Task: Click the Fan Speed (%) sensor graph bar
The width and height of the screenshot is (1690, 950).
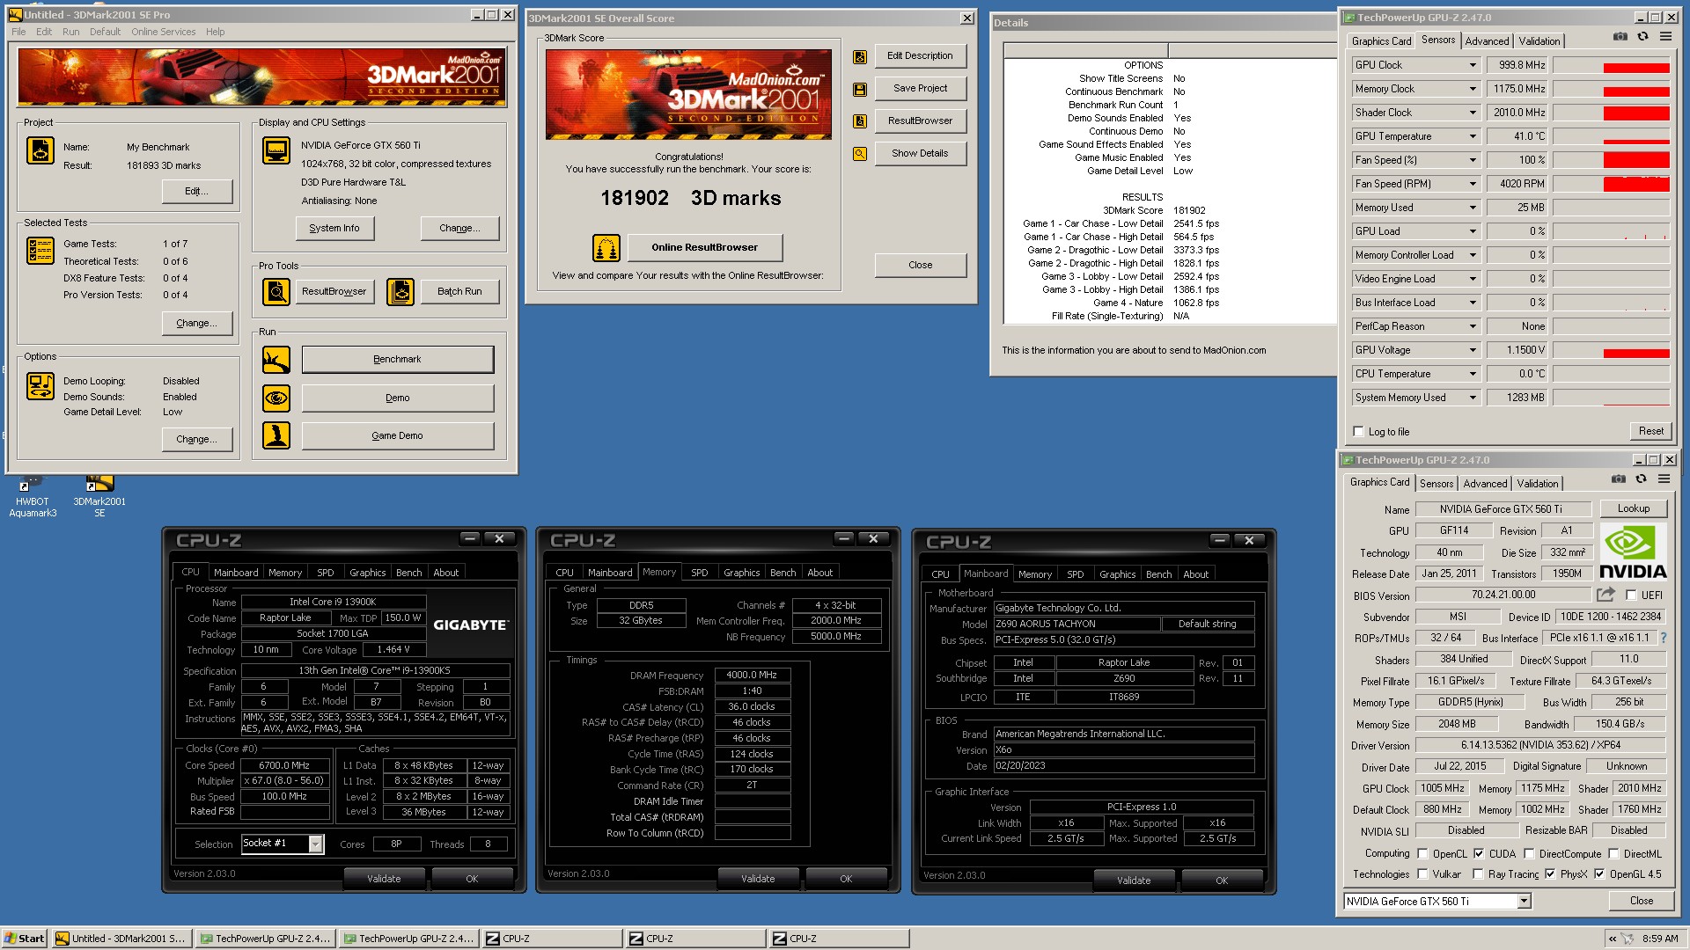Action: (1611, 160)
